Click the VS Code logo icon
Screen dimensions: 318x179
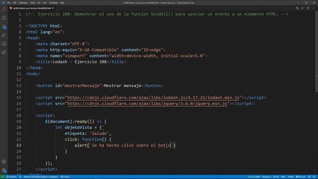tap(2, 2)
